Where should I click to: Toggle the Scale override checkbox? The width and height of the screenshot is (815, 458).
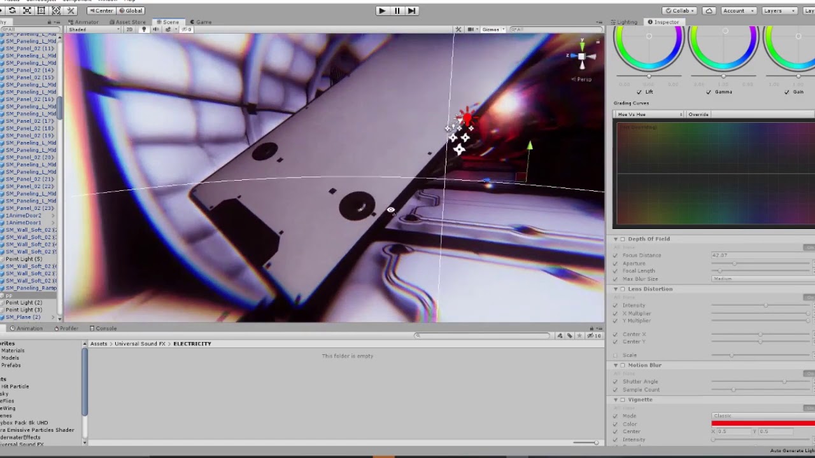(x=615, y=355)
